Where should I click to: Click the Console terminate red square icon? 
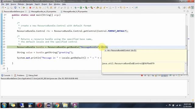click(142, 75)
